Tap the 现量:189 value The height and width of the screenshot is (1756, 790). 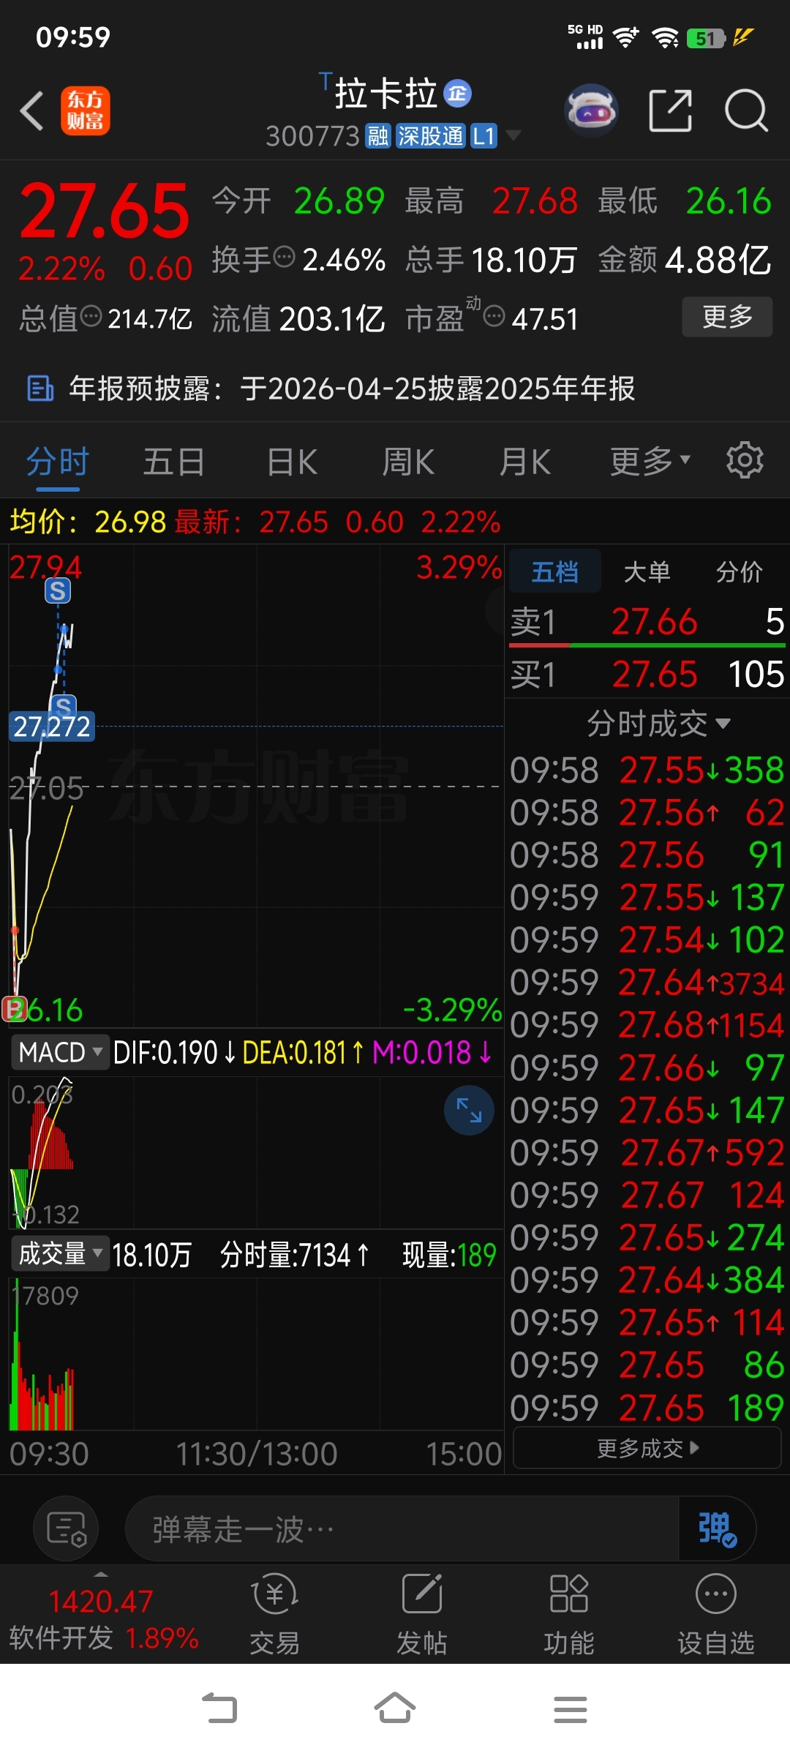449,1255
